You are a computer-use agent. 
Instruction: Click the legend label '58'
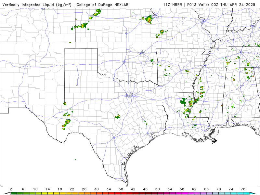tap(182, 189)
